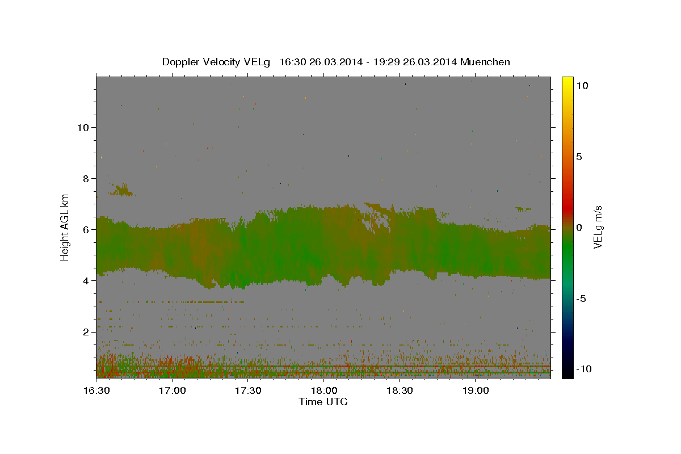Image resolution: width=681 pixels, height=454 pixels.
Task: Click the height tick label '6' on y-axis
Action: (86, 229)
